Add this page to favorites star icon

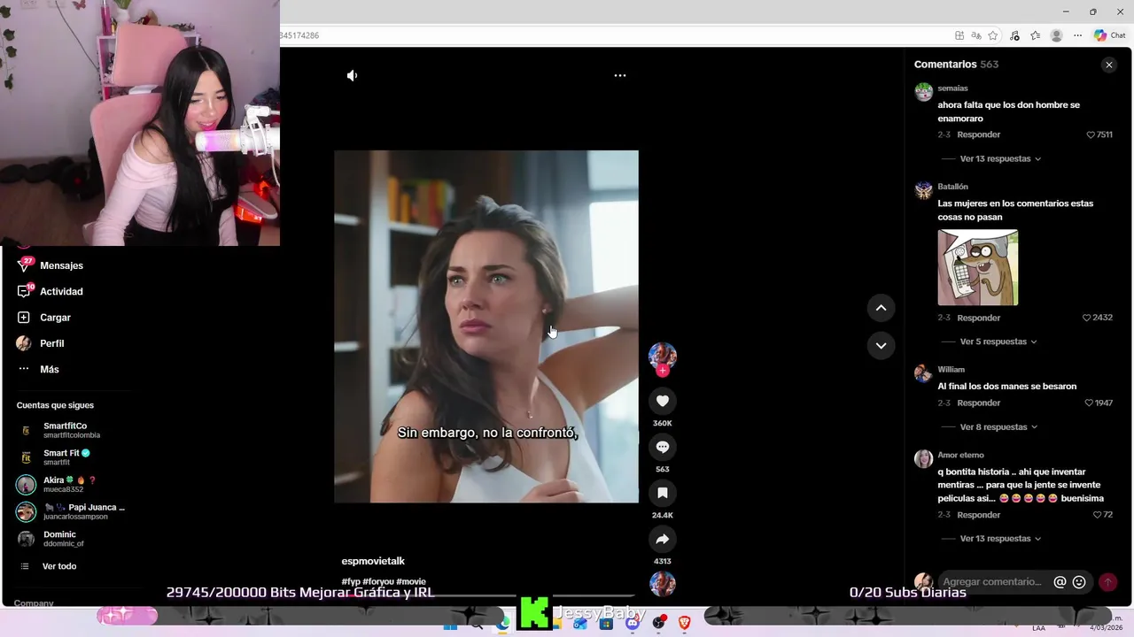993,35
